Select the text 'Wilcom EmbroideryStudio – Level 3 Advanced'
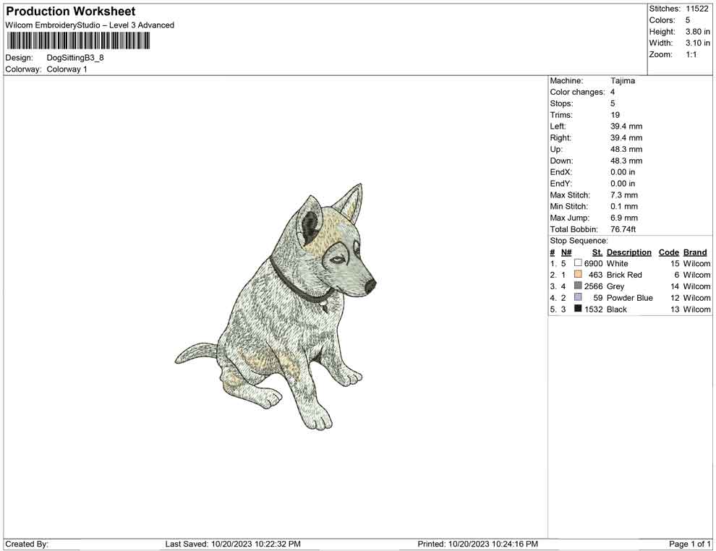Screen dimensions: 716x551 [x=90, y=25]
